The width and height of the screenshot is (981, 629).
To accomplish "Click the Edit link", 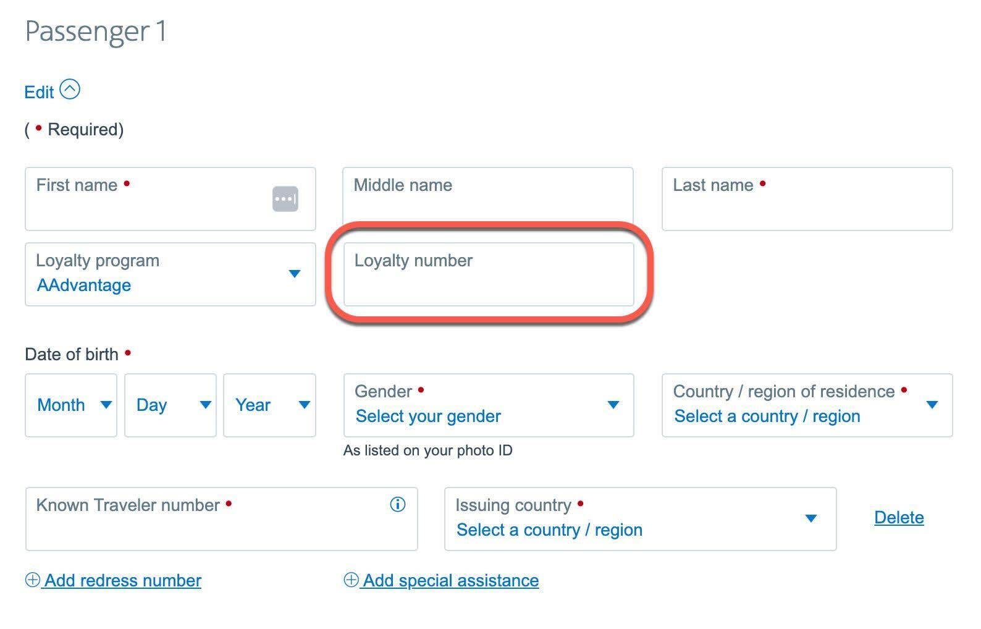I will [40, 93].
